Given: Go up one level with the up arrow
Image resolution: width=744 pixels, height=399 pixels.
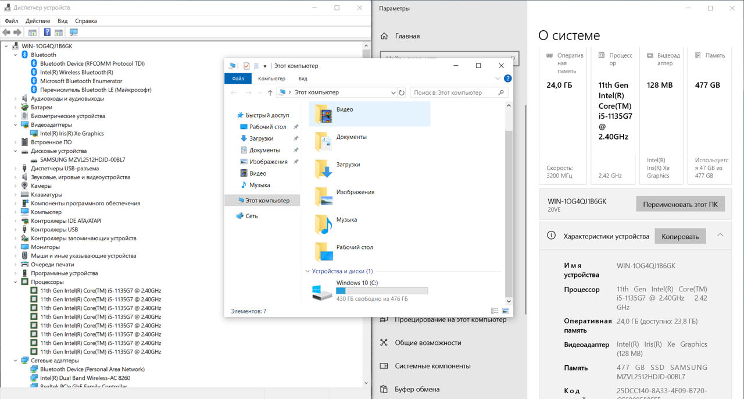Looking at the screenshot, I should 270,92.
